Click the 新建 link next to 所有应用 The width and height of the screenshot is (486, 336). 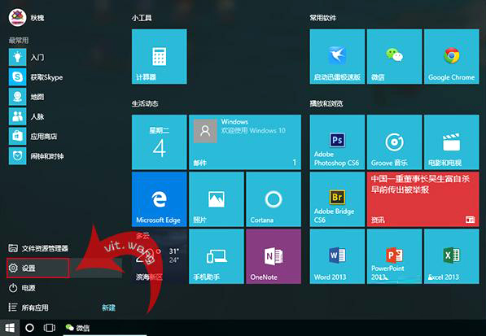tap(109, 308)
